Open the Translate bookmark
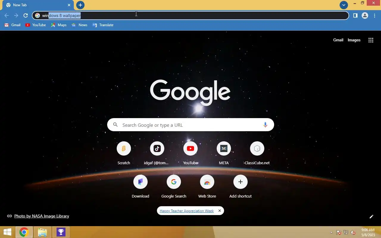The width and height of the screenshot is (381, 238). pyautogui.click(x=103, y=25)
